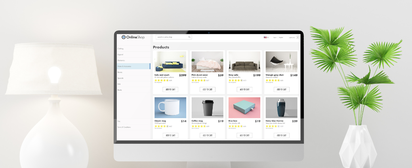Click the Log in link
Image resolution: width=412 pixels, height=168 pixels.
275,38
